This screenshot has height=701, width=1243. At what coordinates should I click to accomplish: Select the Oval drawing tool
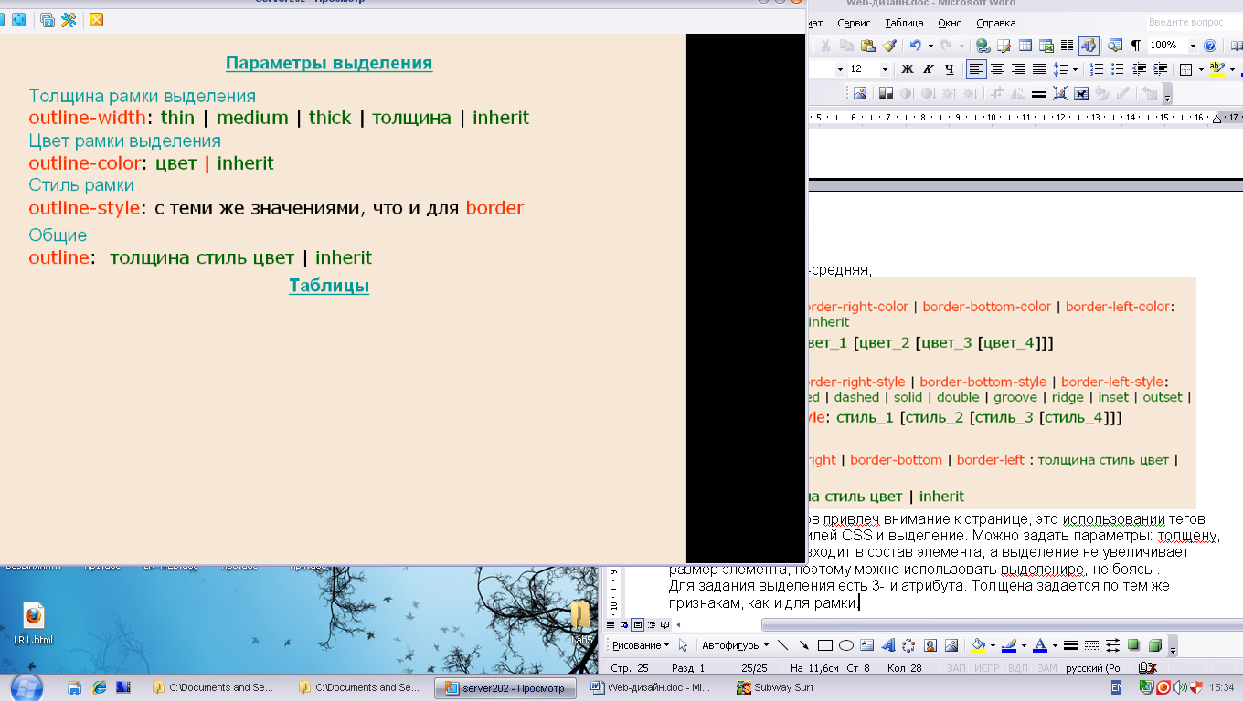point(846,645)
